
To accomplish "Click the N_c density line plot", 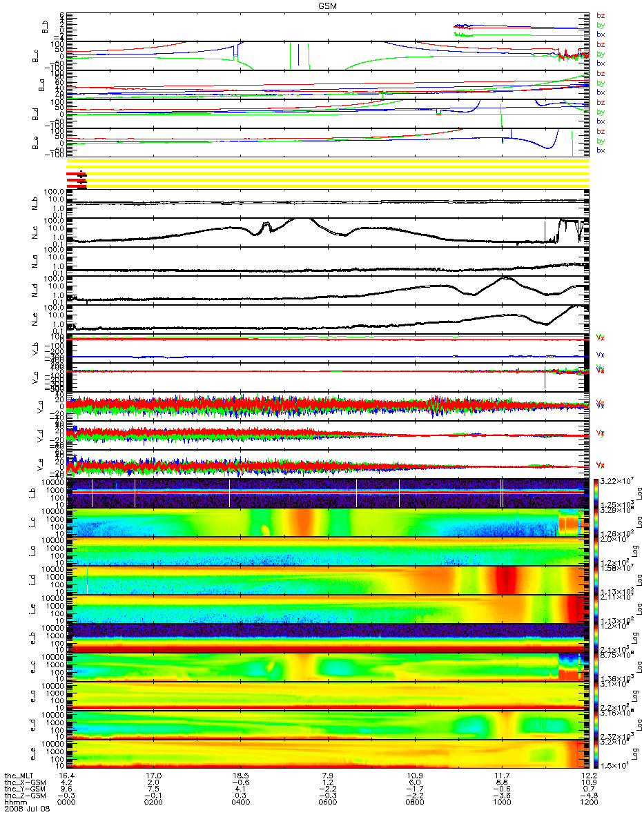I will (x=327, y=231).
